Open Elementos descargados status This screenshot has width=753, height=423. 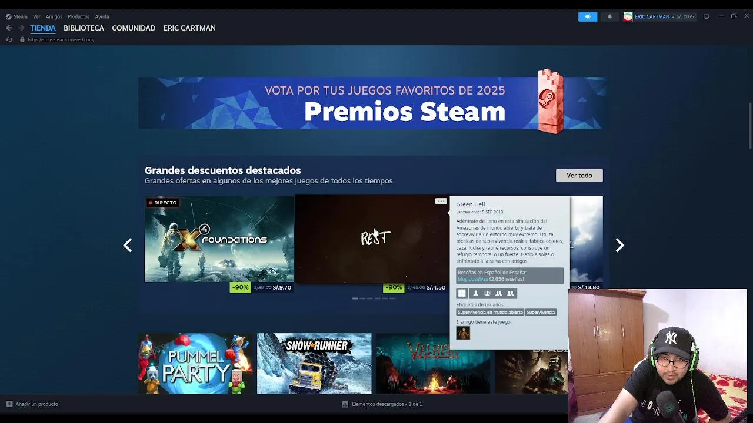click(x=387, y=404)
